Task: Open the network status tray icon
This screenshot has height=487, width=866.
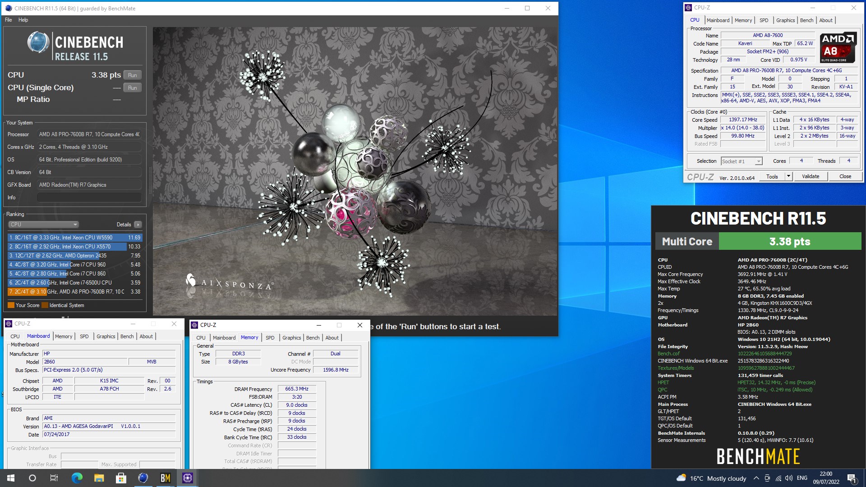Action: 778,478
